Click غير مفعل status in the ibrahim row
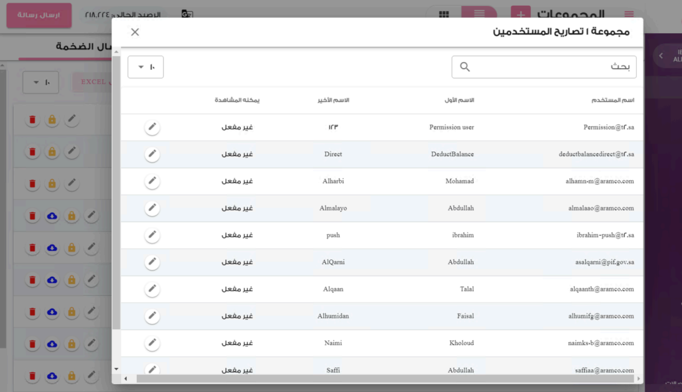This screenshot has width=682, height=392. (x=237, y=235)
